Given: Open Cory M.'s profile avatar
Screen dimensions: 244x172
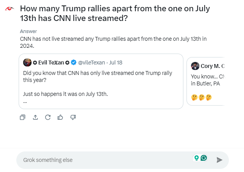Looking at the screenshot, I should click(195, 66).
